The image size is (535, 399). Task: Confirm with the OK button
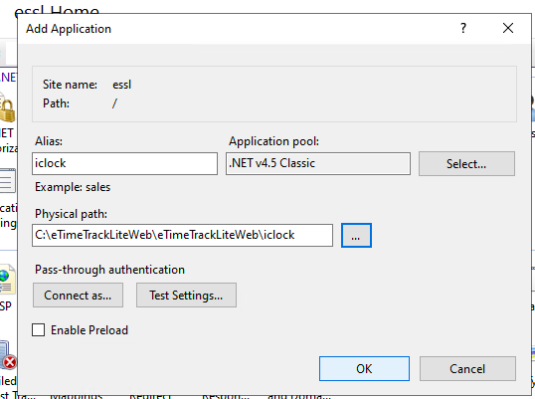pyautogui.click(x=364, y=368)
